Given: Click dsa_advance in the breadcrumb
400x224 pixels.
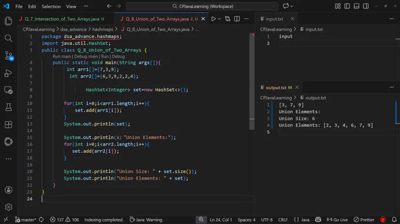Looking at the screenshot, I should point(73,29).
